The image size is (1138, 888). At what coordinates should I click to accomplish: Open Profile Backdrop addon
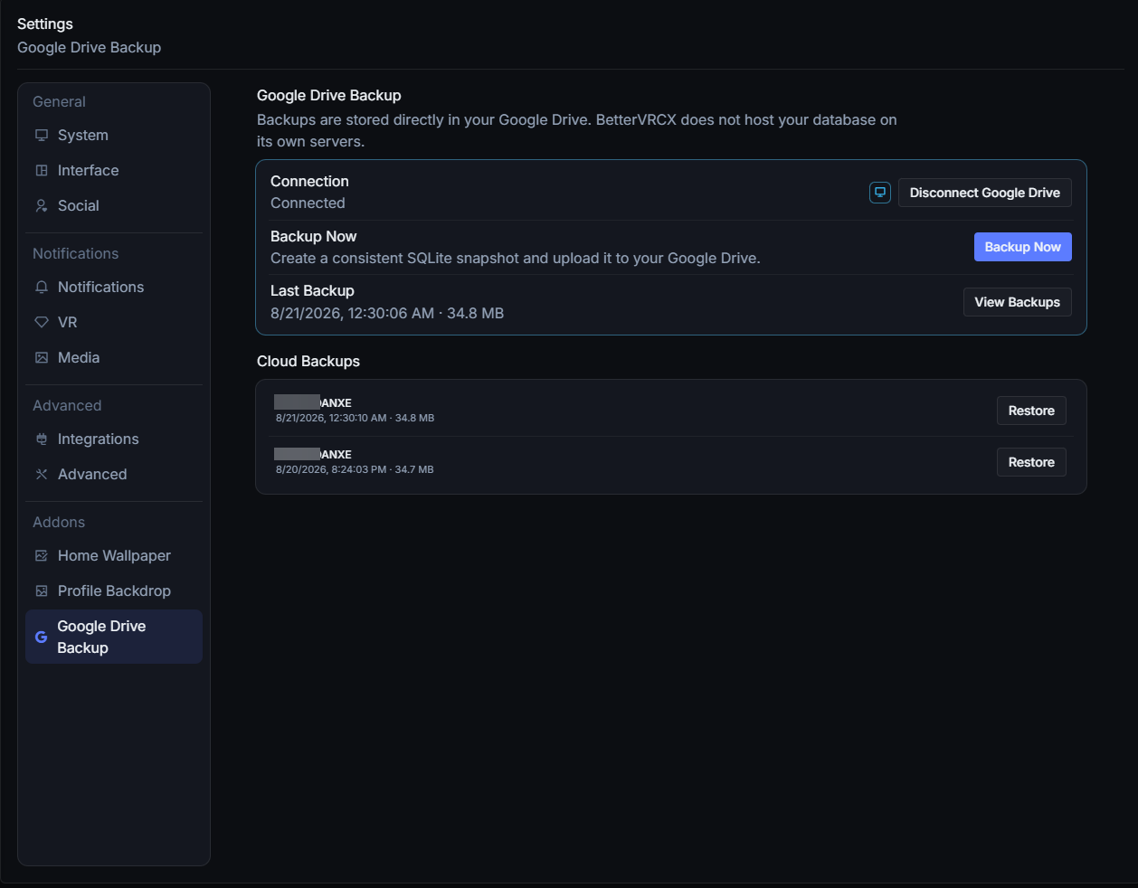coord(114,591)
